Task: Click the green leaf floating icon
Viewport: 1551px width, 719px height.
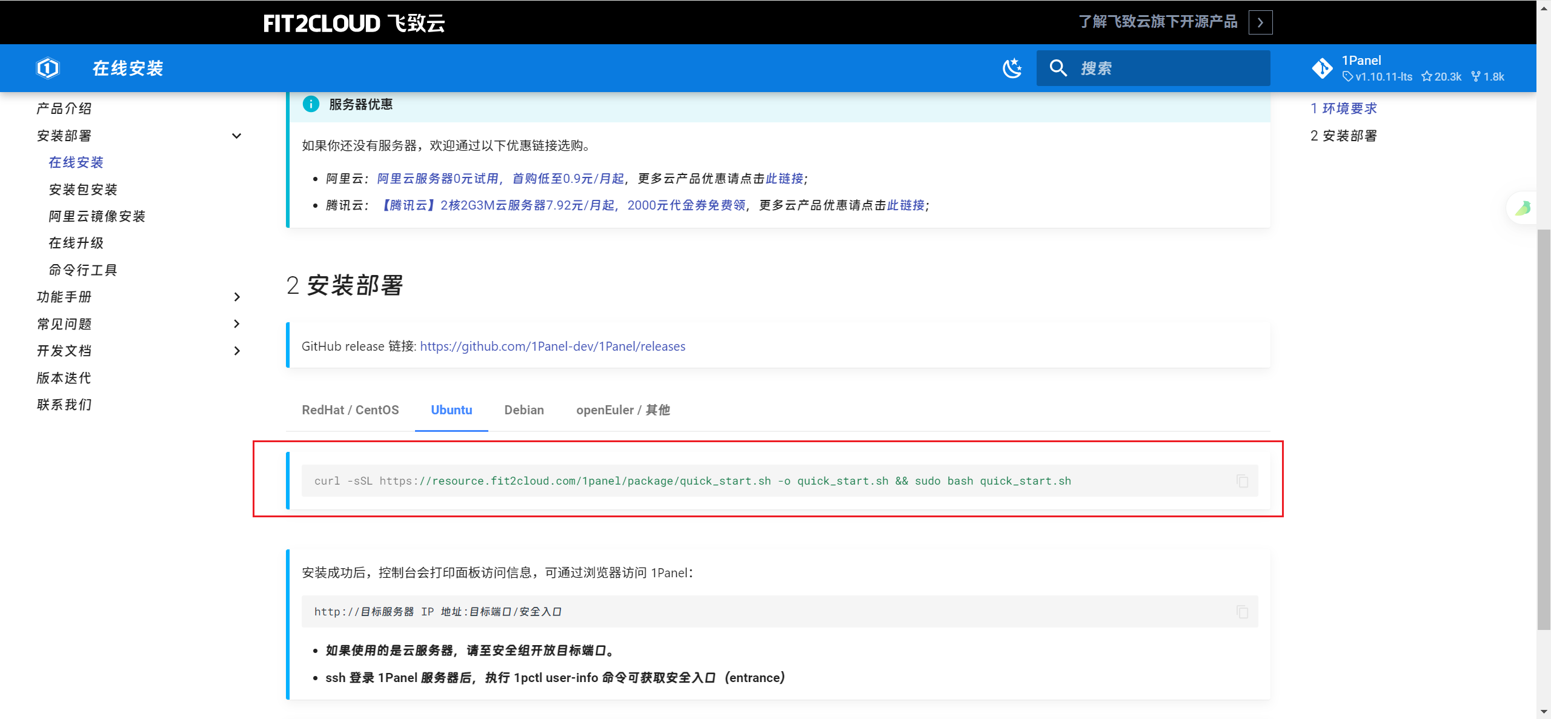Action: click(x=1522, y=208)
